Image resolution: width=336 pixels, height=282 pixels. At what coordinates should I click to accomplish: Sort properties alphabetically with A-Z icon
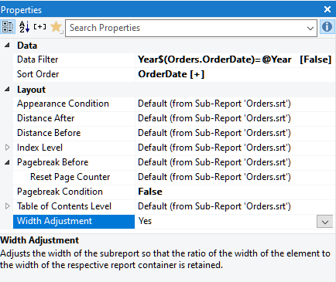(x=24, y=27)
